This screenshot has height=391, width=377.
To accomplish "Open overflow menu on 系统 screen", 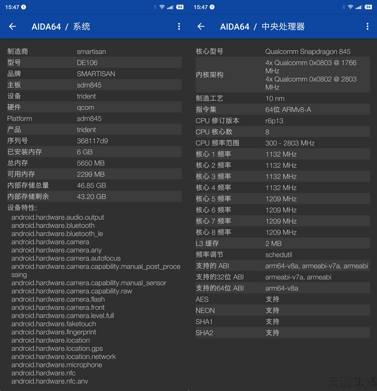I will 179,27.
